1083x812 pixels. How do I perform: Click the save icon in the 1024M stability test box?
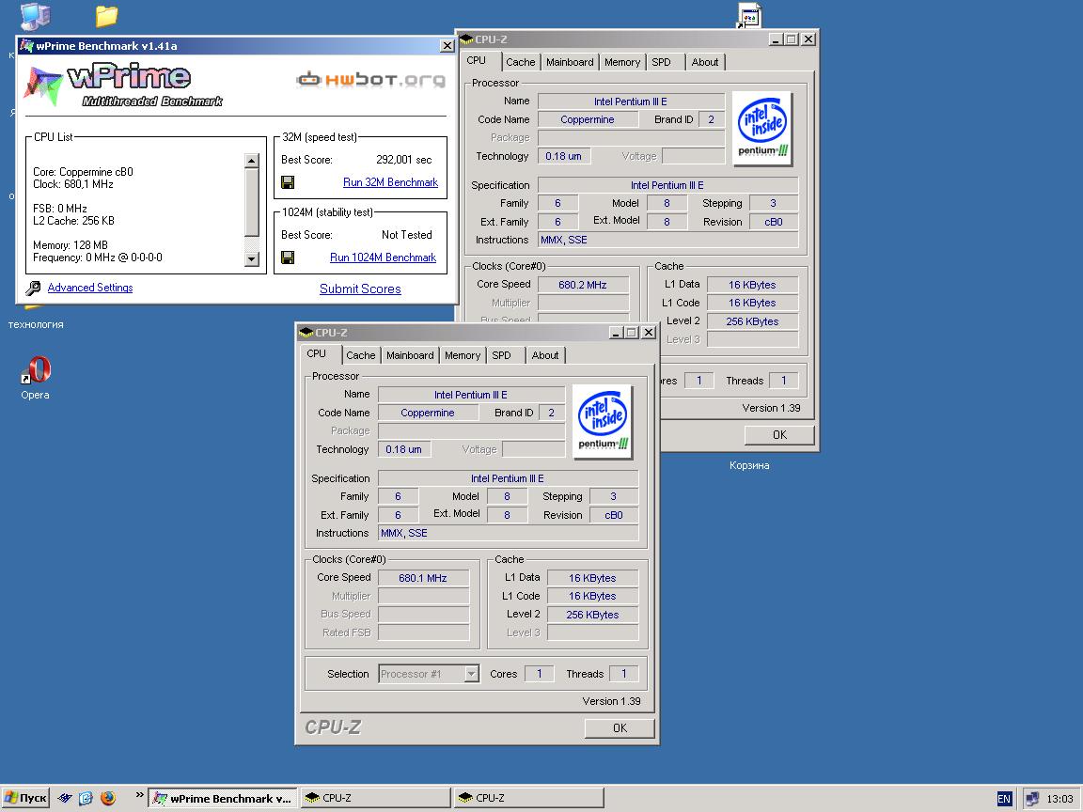[x=288, y=258]
